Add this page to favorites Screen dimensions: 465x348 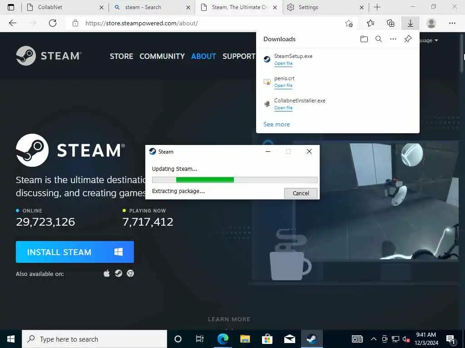tap(349, 24)
